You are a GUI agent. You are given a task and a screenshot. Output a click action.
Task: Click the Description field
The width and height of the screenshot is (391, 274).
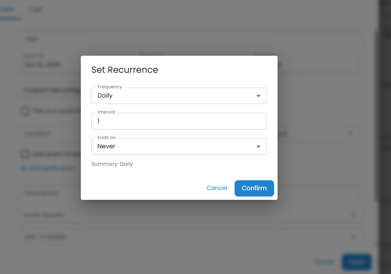[x=50, y=193]
